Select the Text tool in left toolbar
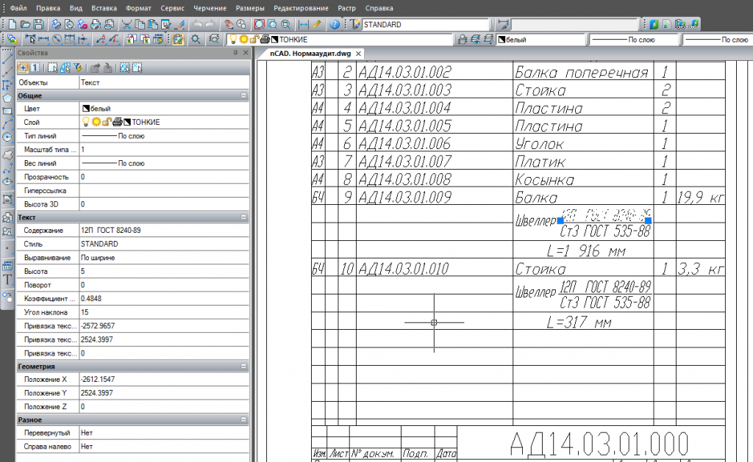This screenshot has height=462, width=753. coord(7,280)
